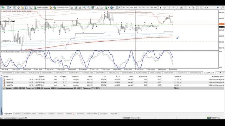Draw a horizontal line tool

173,8
